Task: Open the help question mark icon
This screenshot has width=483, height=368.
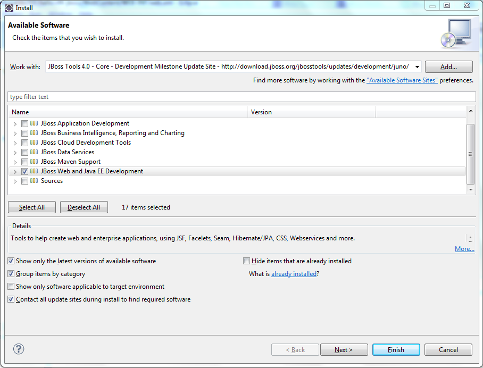Action: coord(19,349)
